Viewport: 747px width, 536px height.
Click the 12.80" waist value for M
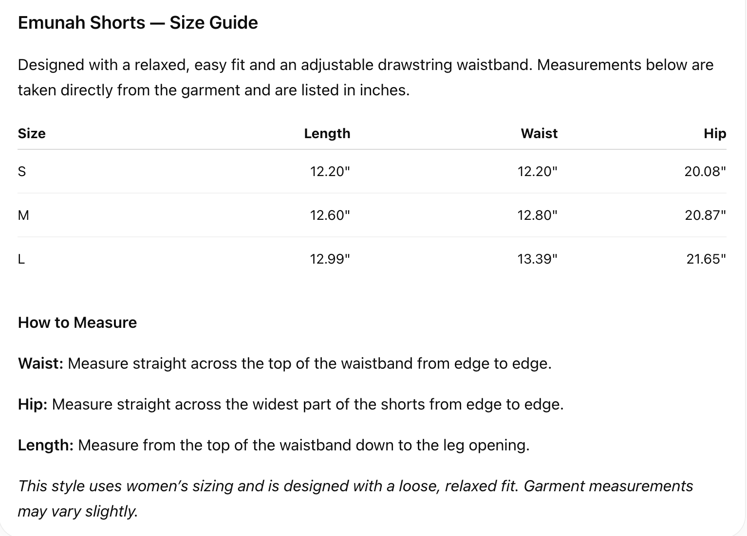(538, 215)
